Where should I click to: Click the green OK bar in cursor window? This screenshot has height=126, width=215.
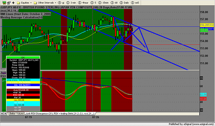tap(23, 57)
